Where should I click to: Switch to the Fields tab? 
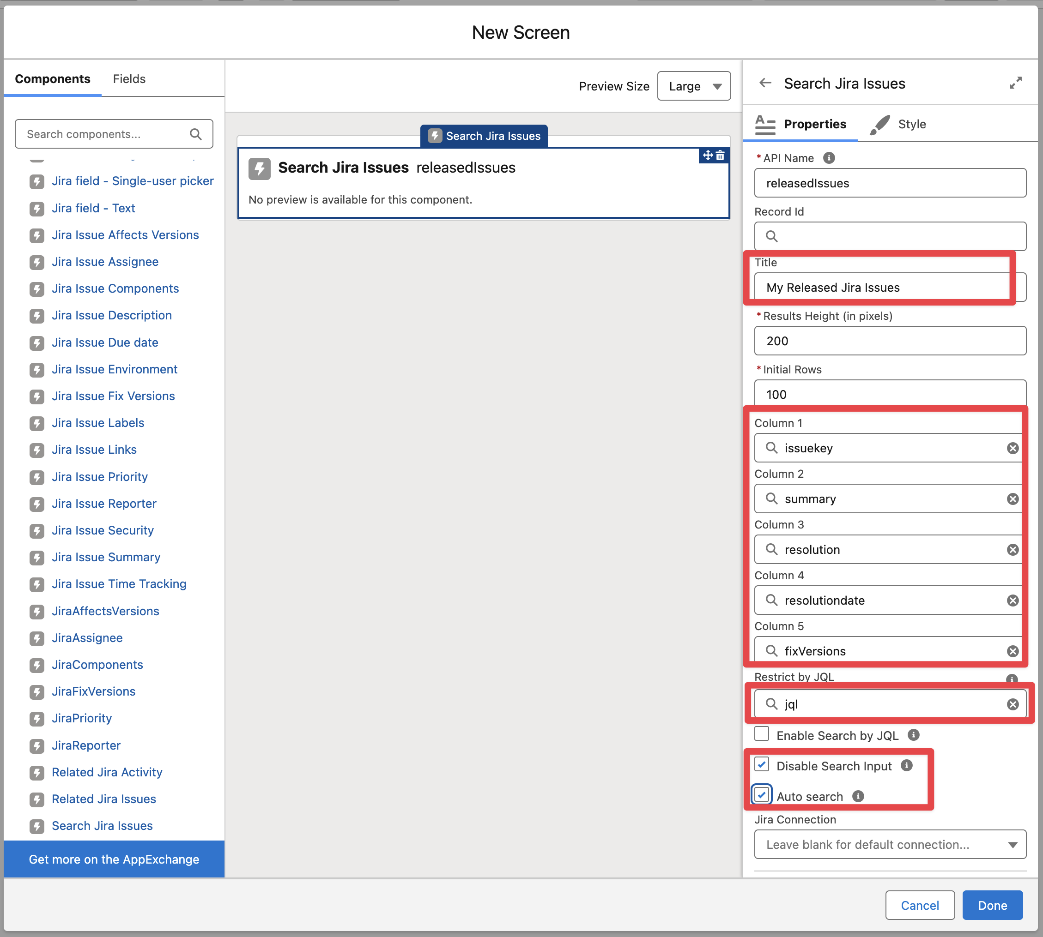(x=129, y=79)
